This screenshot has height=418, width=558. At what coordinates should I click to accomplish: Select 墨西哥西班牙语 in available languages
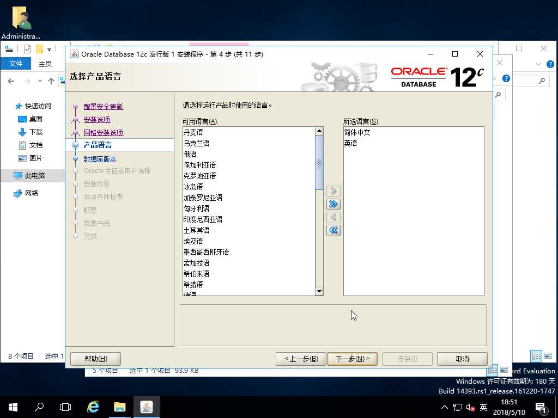coord(249,252)
